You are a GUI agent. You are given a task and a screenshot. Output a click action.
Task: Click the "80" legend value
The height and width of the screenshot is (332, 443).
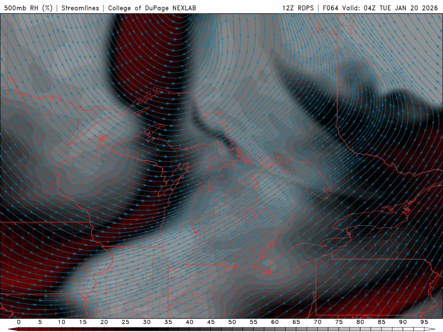(360, 322)
